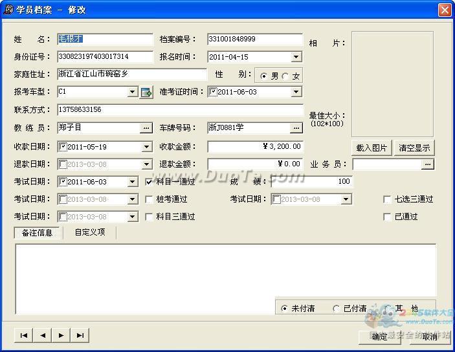Confirm with 确定 button

point(379,336)
